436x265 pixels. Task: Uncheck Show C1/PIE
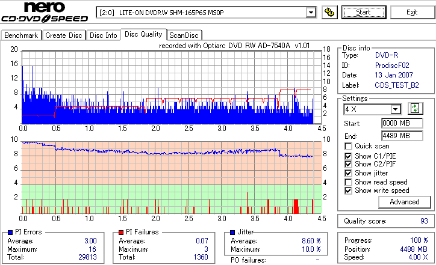click(348, 156)
